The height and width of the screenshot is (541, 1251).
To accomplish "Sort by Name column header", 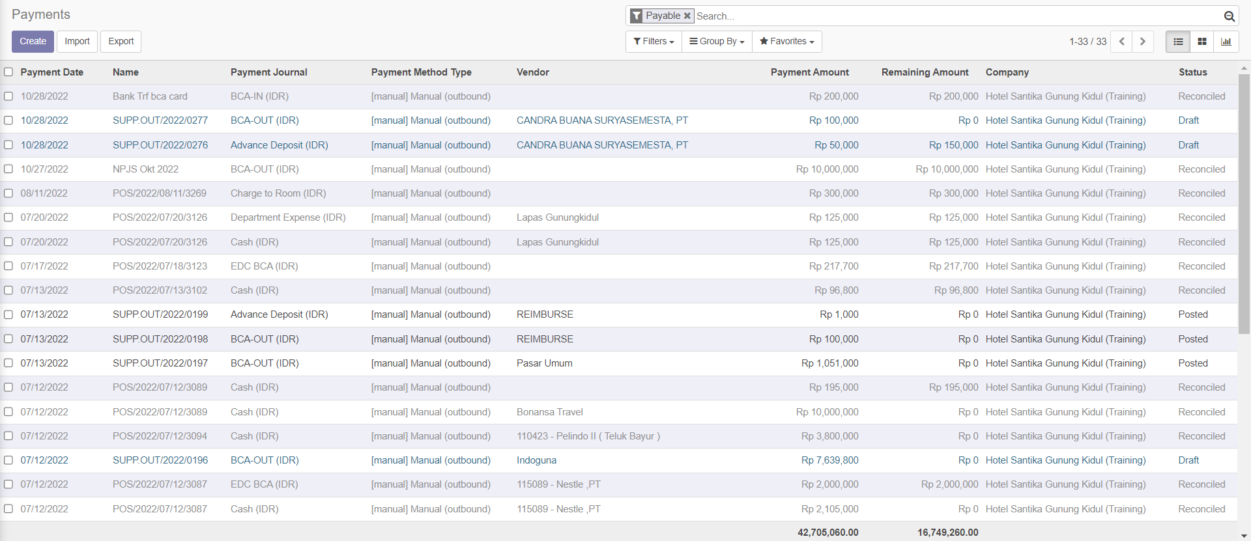I will coord(126,72).
